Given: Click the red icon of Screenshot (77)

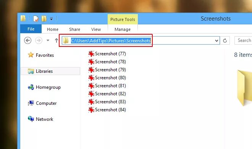Looking at the screenshot, I should (91, 54).
